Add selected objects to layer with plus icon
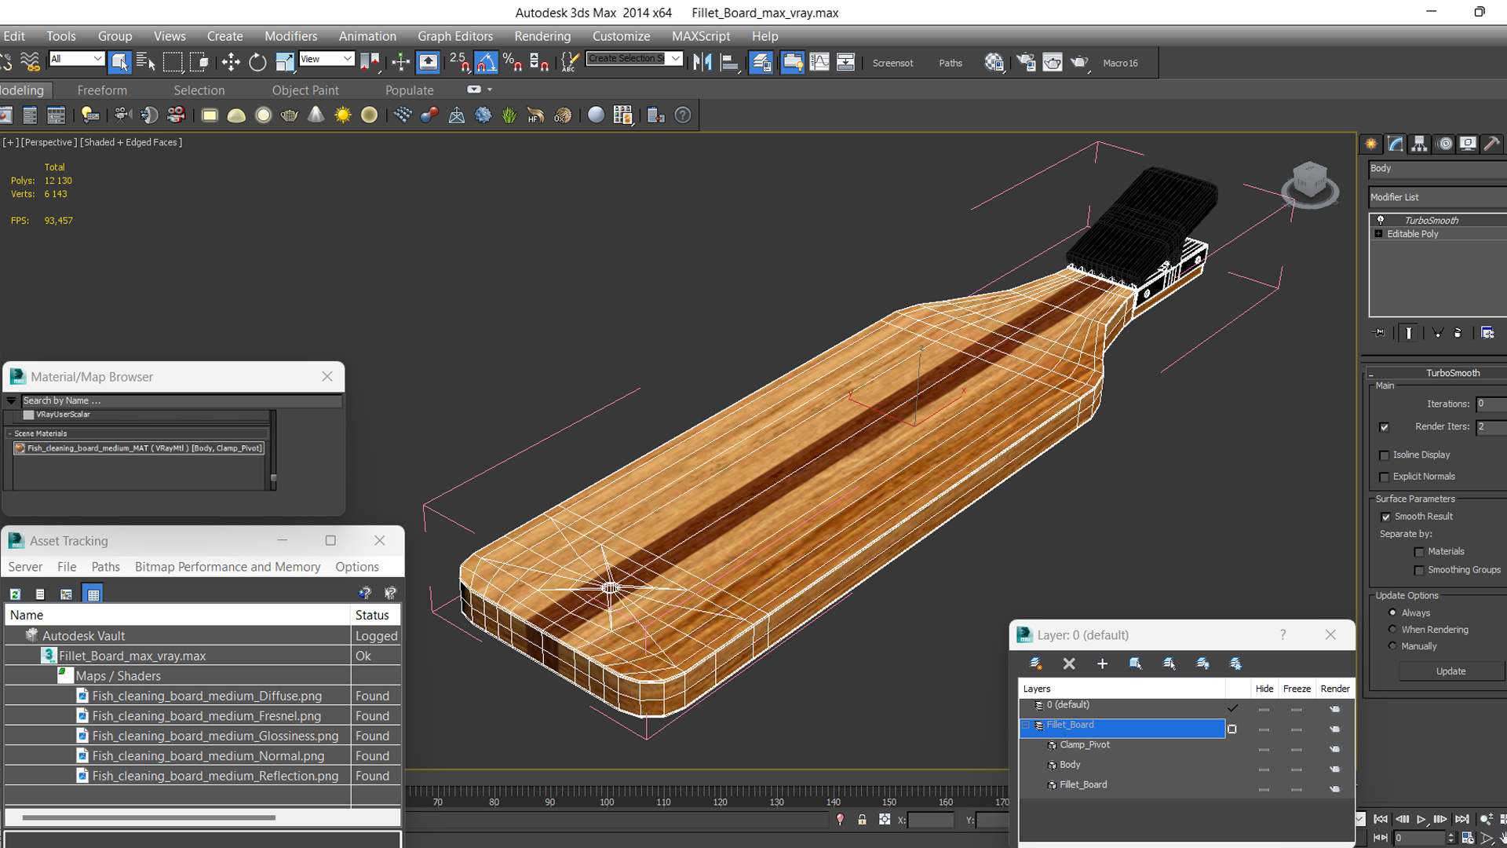Viewport: 1507px width, 848px height. (x=1102, y=663)
